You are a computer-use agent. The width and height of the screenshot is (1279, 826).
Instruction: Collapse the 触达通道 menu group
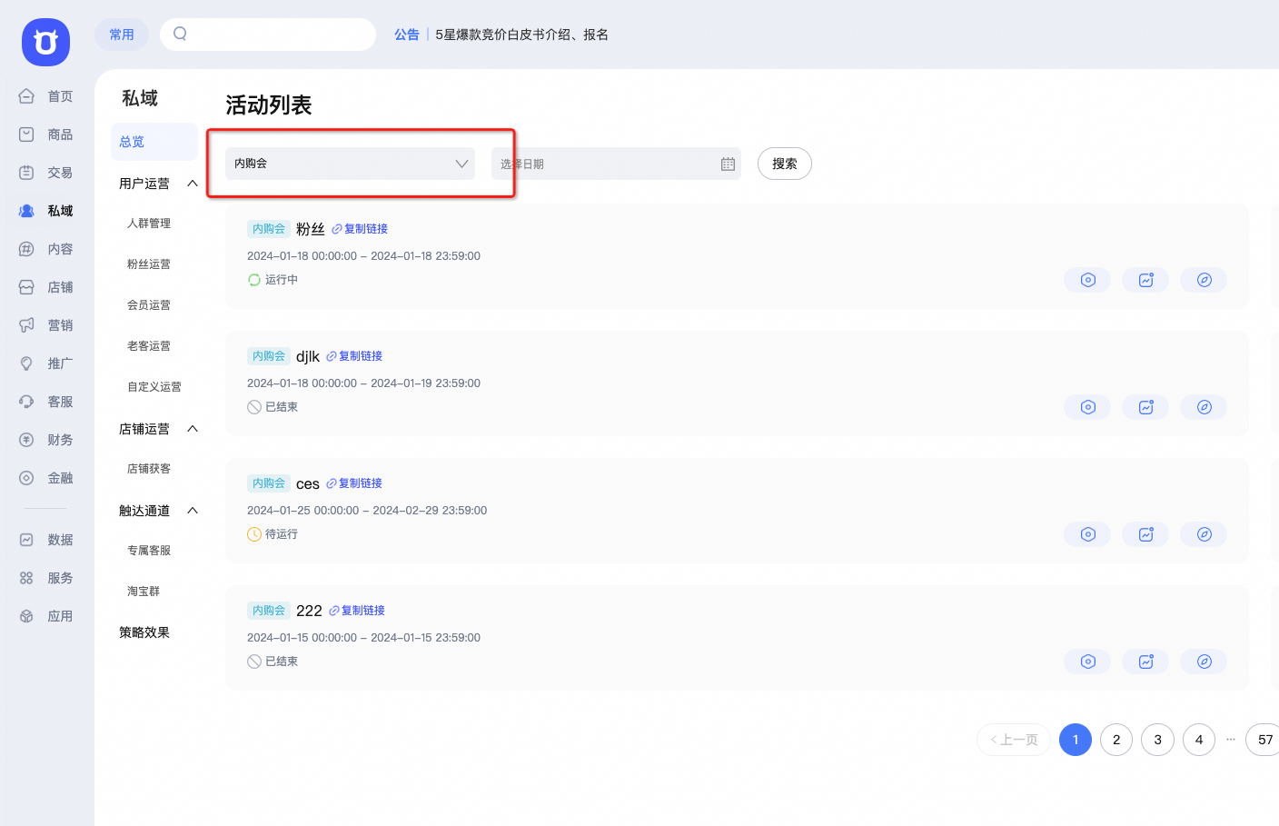(193, 511)
